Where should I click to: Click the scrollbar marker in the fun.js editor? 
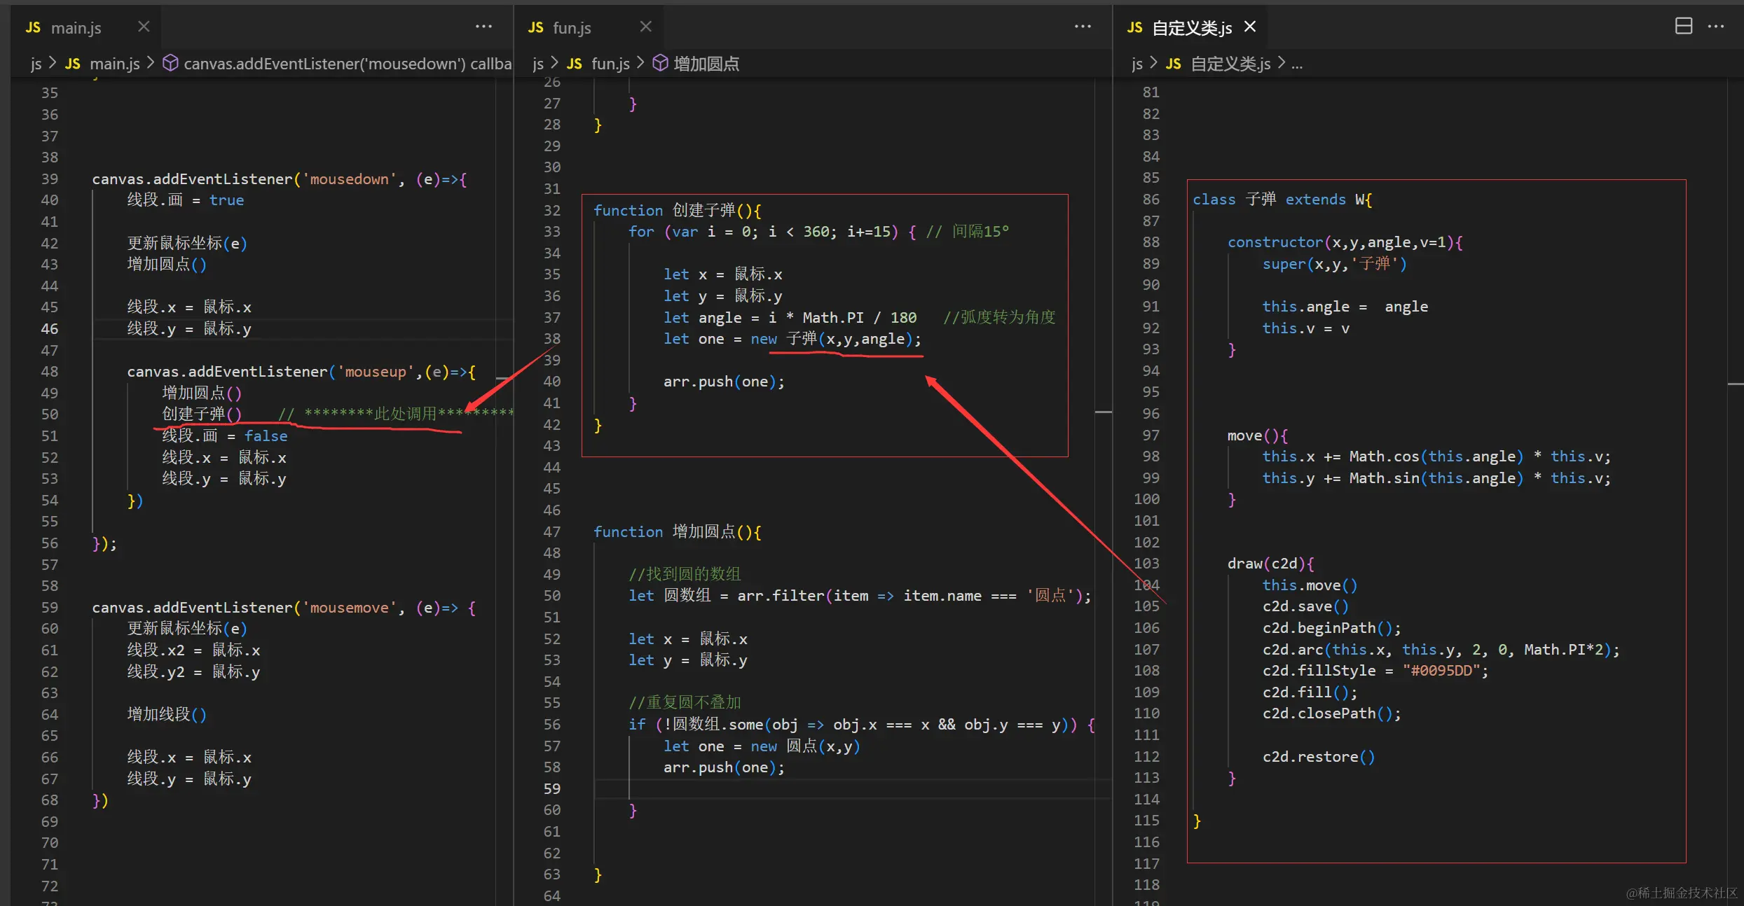tap(1103, 412)
